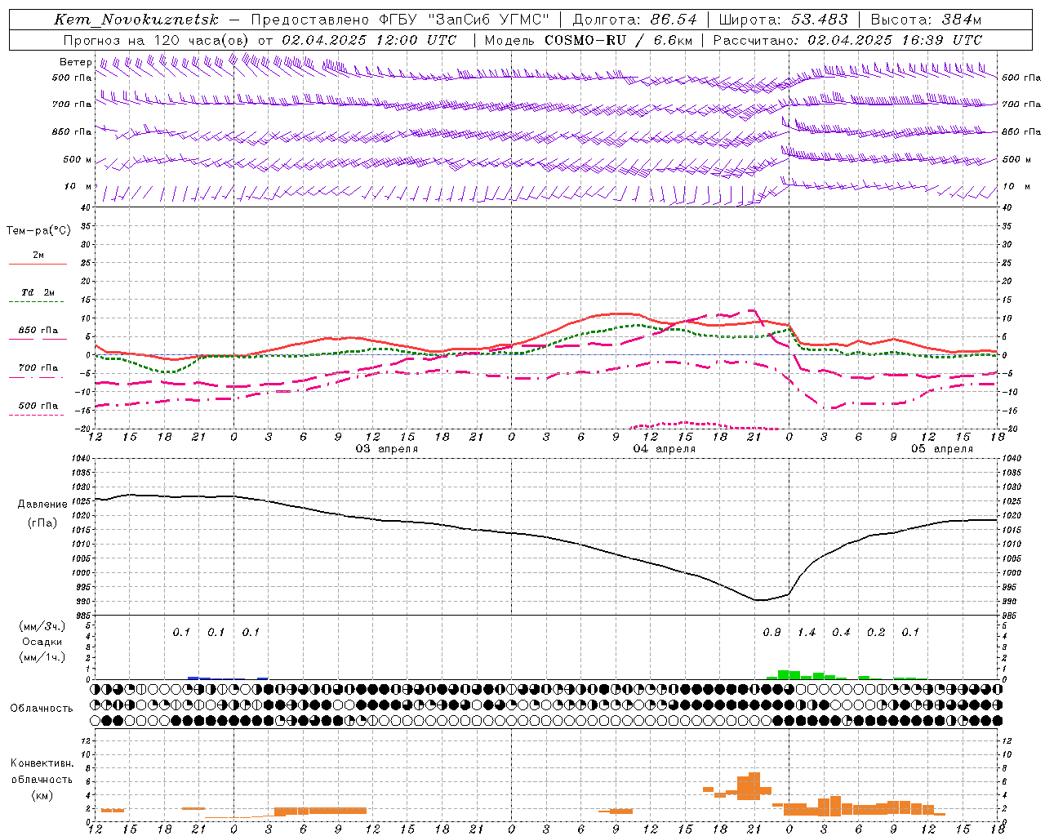The width and height of the screenshot is (1045, 836).
Task: Click the pink dotted line sample under the legend's '500 гПа'
Action: point(37,416)
